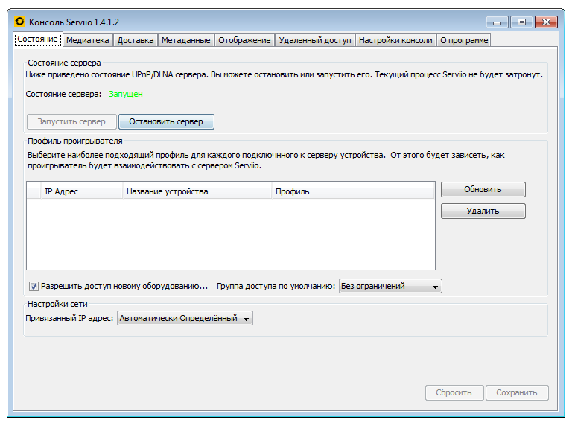The height and width of the screenshot is (423, 572).
Task: Click the Название устройства column header
Action: (x=197, y=191)
